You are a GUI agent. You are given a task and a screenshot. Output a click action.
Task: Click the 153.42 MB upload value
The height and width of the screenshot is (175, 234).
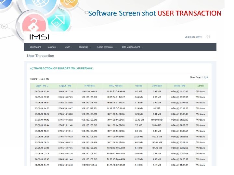pos(139,120)
